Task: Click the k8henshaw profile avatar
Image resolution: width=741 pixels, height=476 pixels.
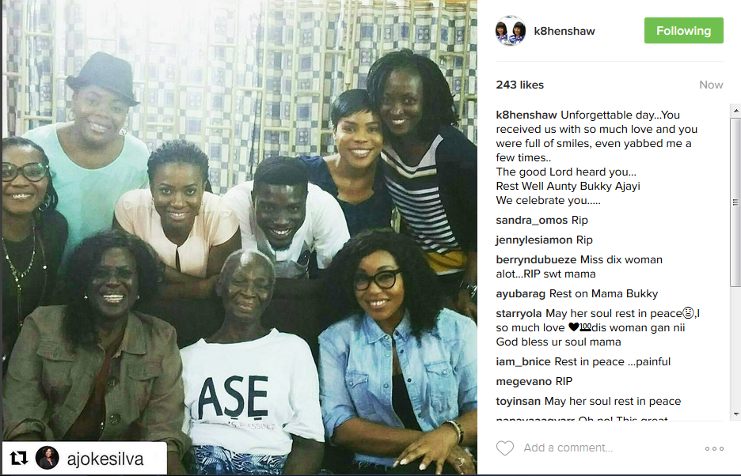Action: (x=511, y=31)
